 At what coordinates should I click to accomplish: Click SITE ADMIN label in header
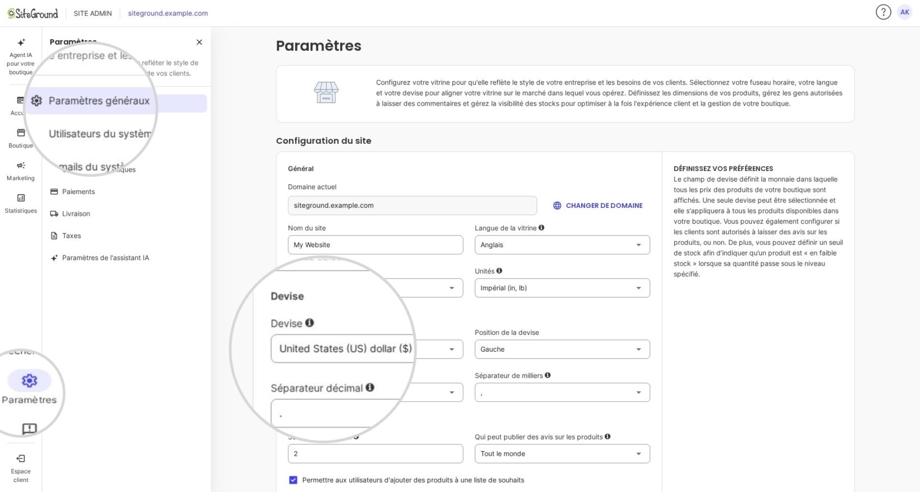point(93,13)
